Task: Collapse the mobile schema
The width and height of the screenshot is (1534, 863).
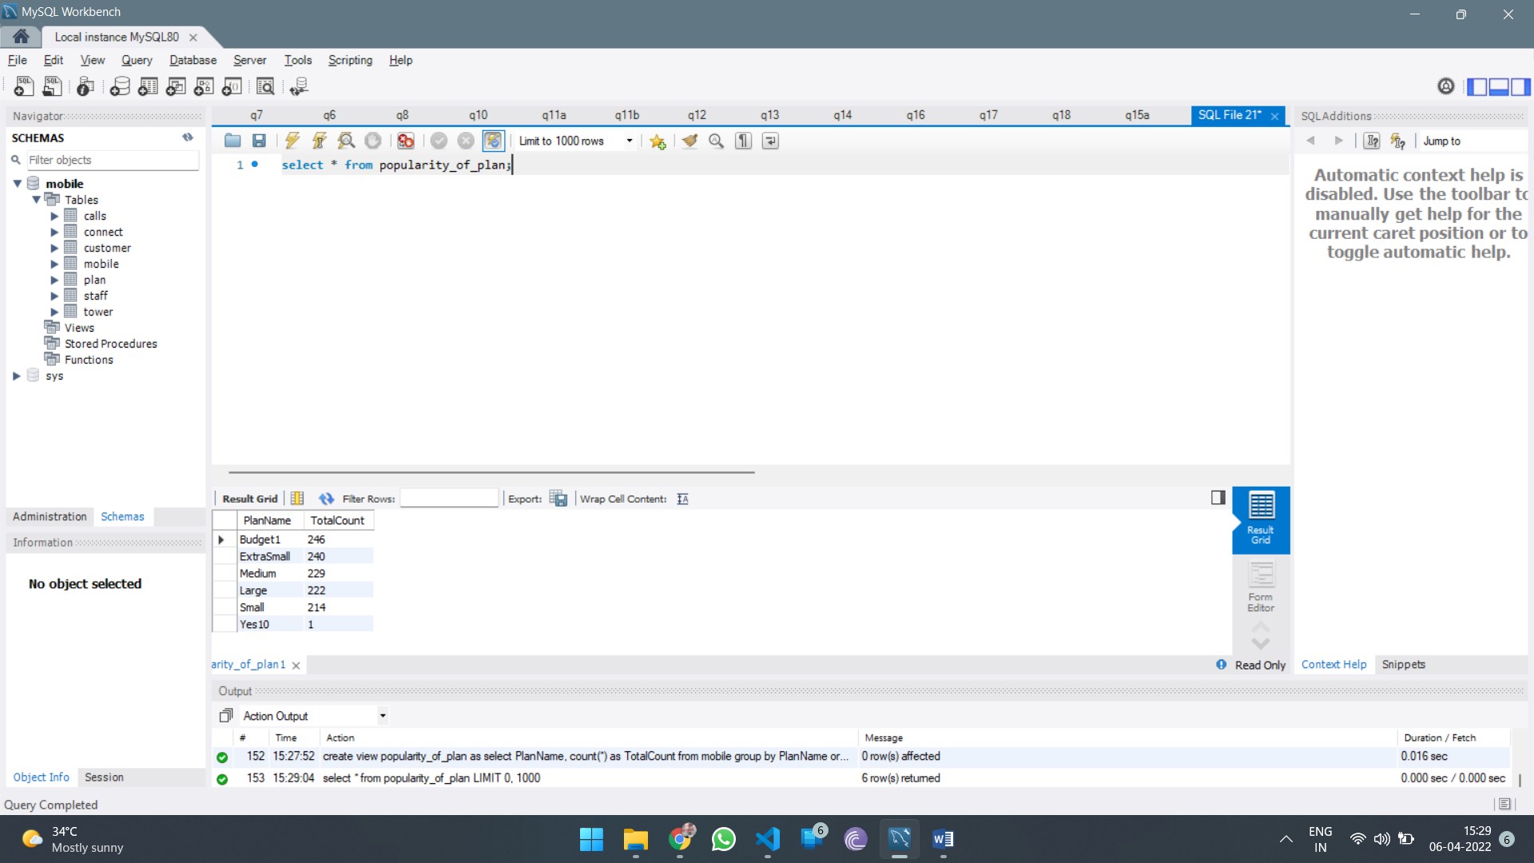Action: (17, 184)
